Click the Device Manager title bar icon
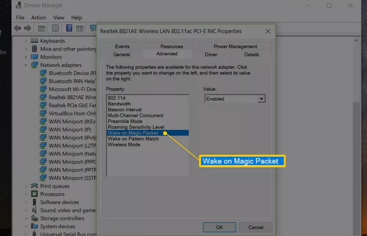 tap(19, 5)
